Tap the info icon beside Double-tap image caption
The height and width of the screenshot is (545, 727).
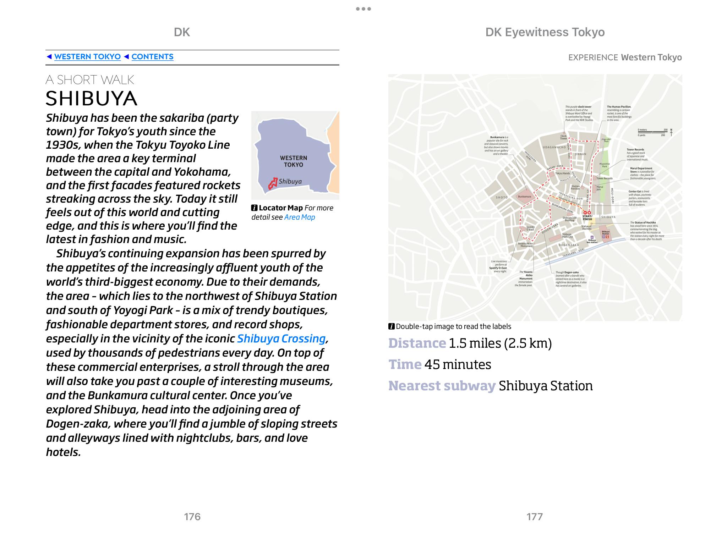(x=392, y=326)
